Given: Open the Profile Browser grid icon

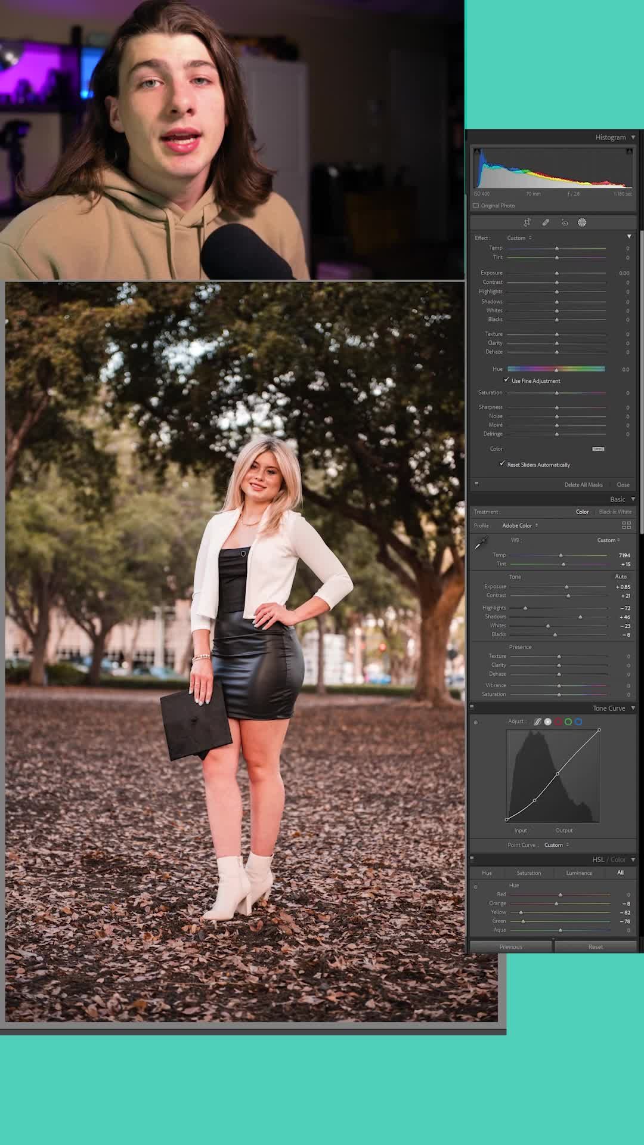Looking at the screenshot, I should (626, 525).
